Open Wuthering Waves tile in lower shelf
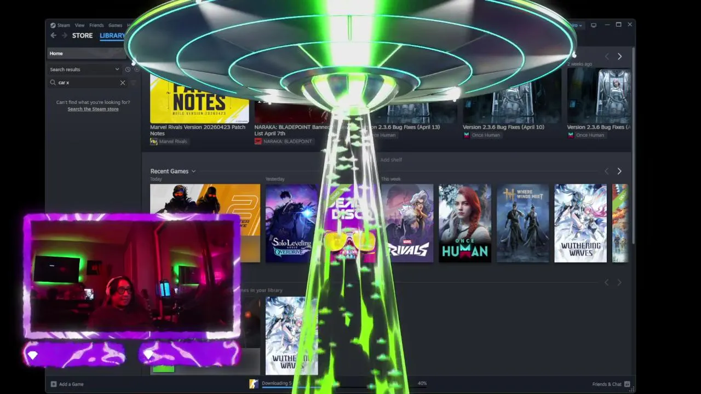701x394 pixels. pyautogui.click(x=292, y=336)
